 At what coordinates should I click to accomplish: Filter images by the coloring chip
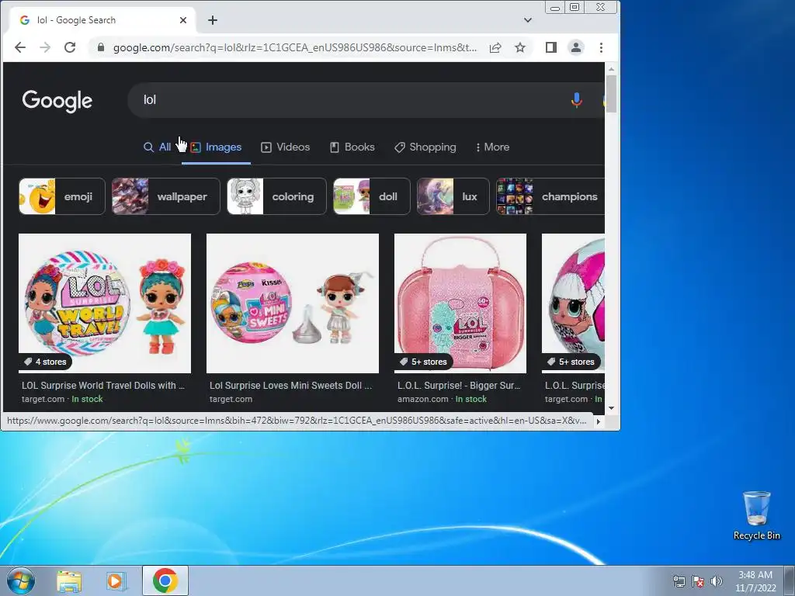[277, 196]
